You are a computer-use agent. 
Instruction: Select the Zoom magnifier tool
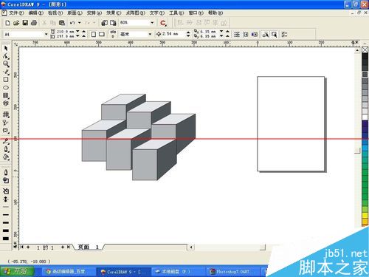(6, 64)
